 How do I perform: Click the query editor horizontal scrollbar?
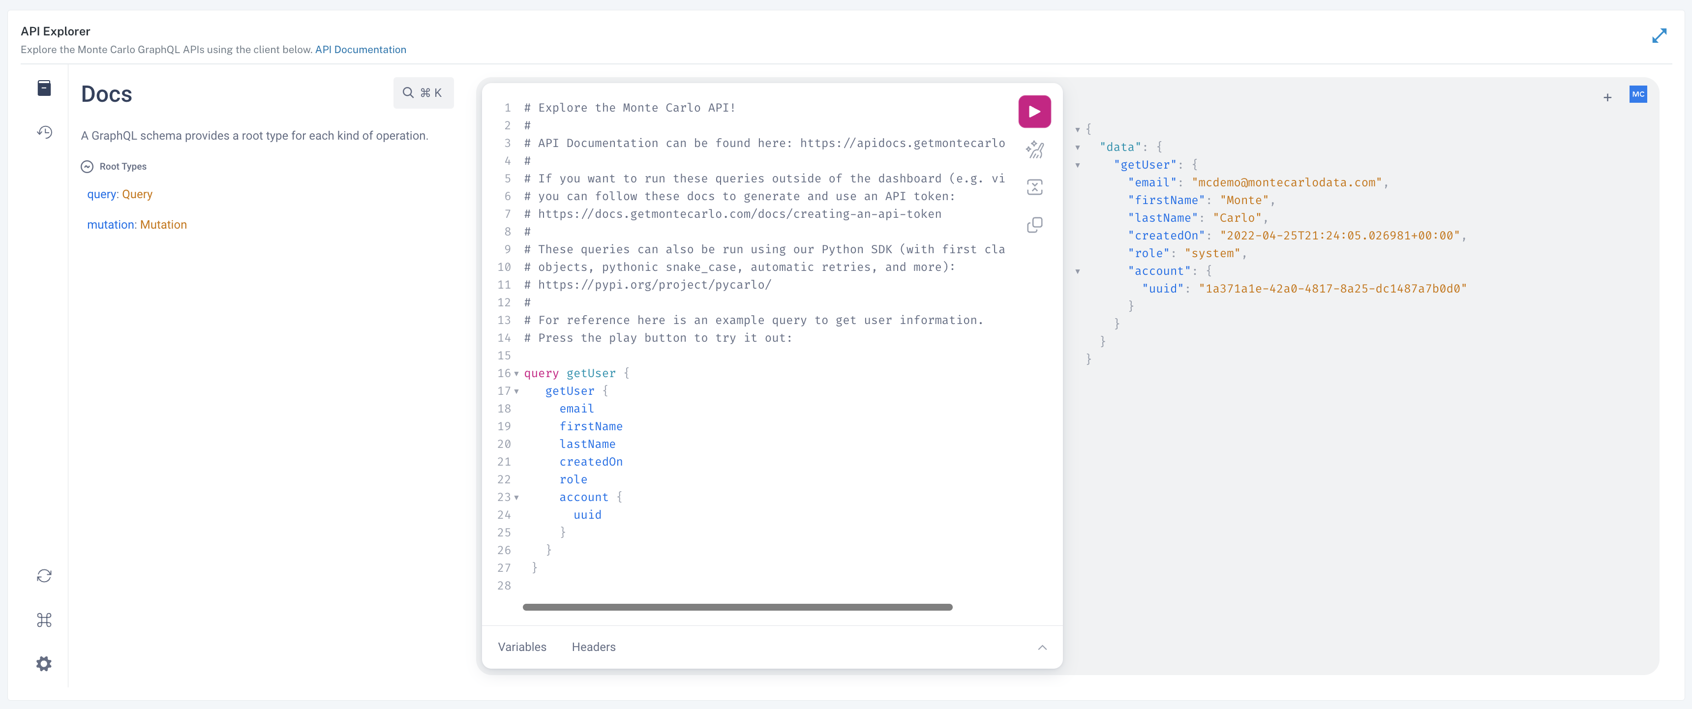(x=737, y=607)
